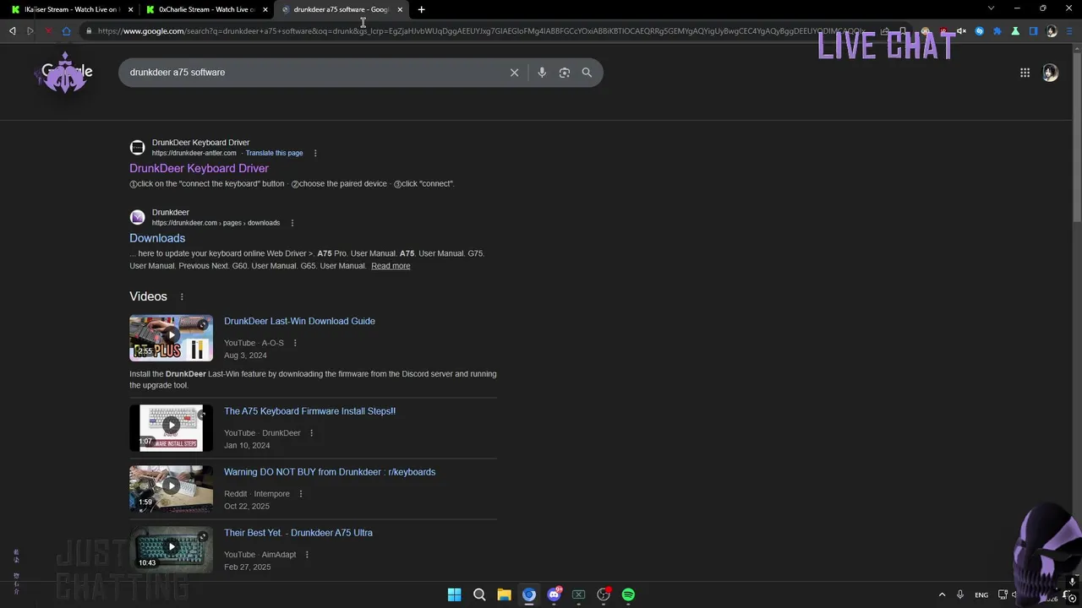
Task: Clear the search box with the X
Action: 514,73
